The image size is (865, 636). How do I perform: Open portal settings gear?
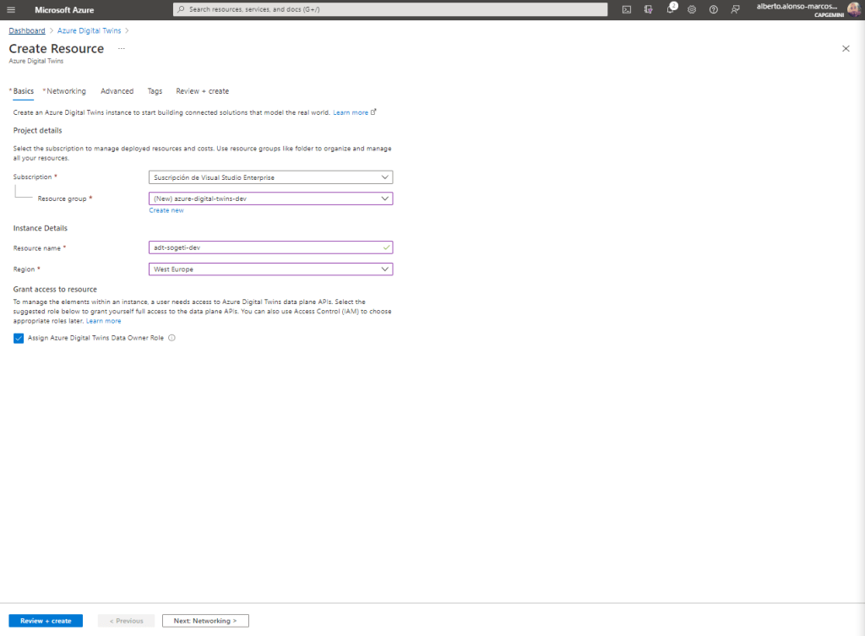click(x=692, y=9)
